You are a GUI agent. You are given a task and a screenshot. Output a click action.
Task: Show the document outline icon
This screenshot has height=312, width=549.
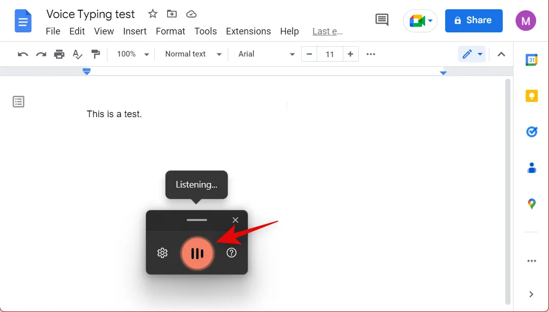(19, 102)
